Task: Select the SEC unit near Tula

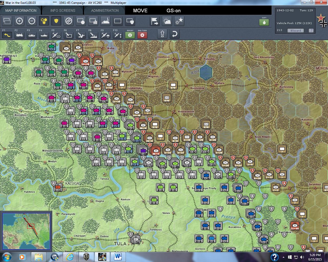Action: [x=135, y=240]
